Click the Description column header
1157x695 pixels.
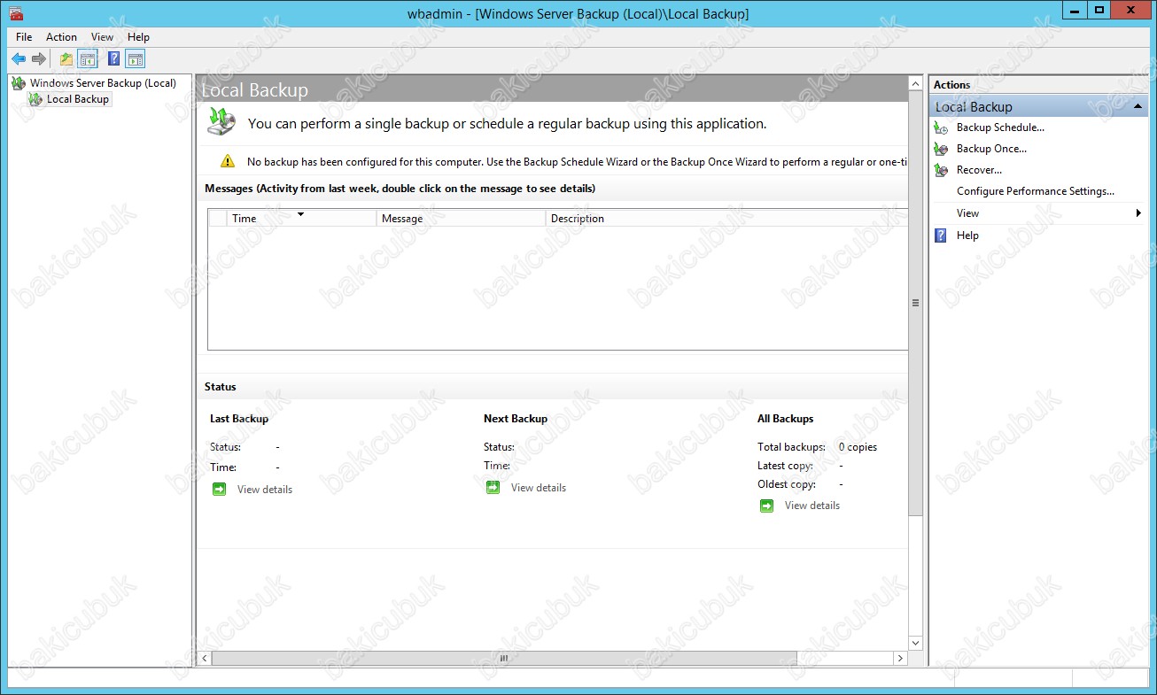point(726,218)
